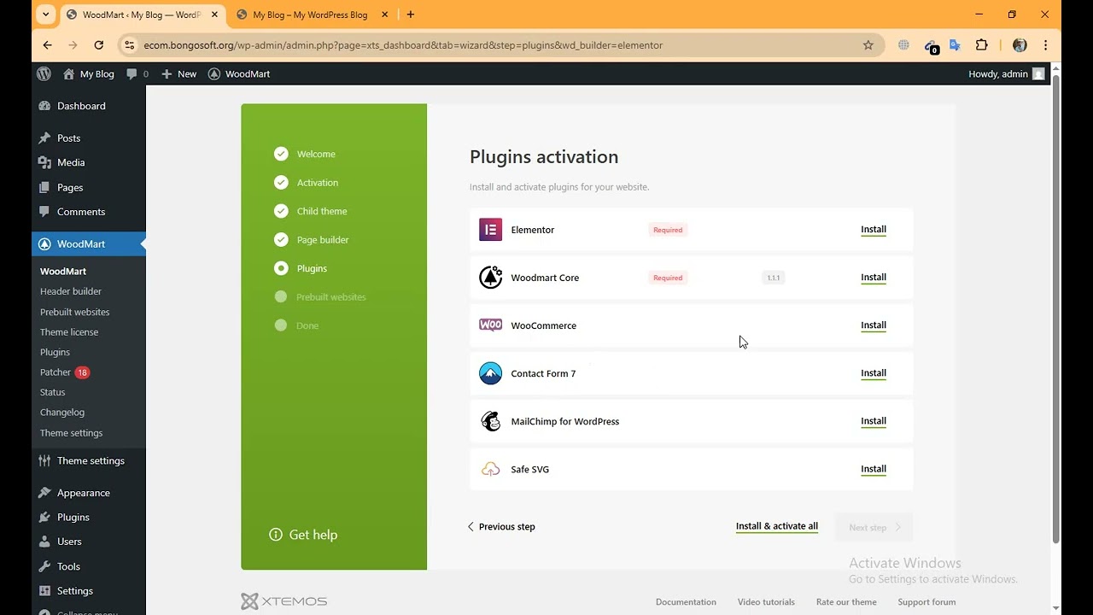
Task: Open Chrome extensions puzzle icon
Action: 982,45
